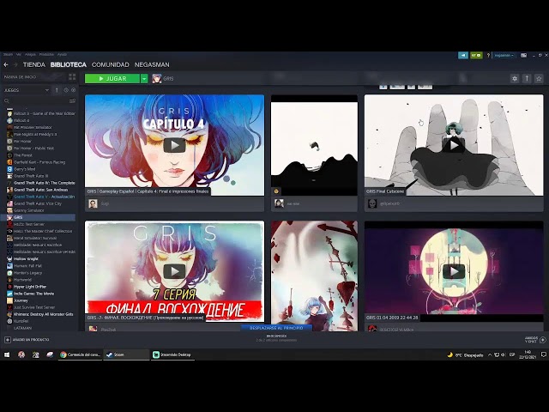This screenshot has width=549, height=412.
Task: Click the clock icon in library filters
Action: pos(66,90)
